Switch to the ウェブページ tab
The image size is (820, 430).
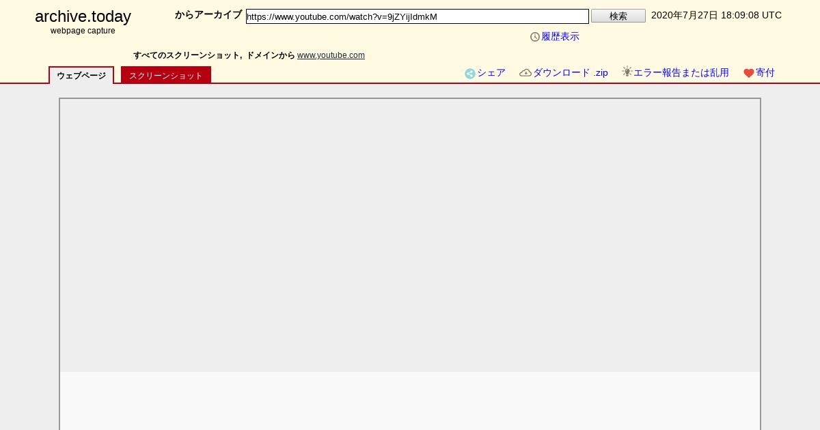81,76
